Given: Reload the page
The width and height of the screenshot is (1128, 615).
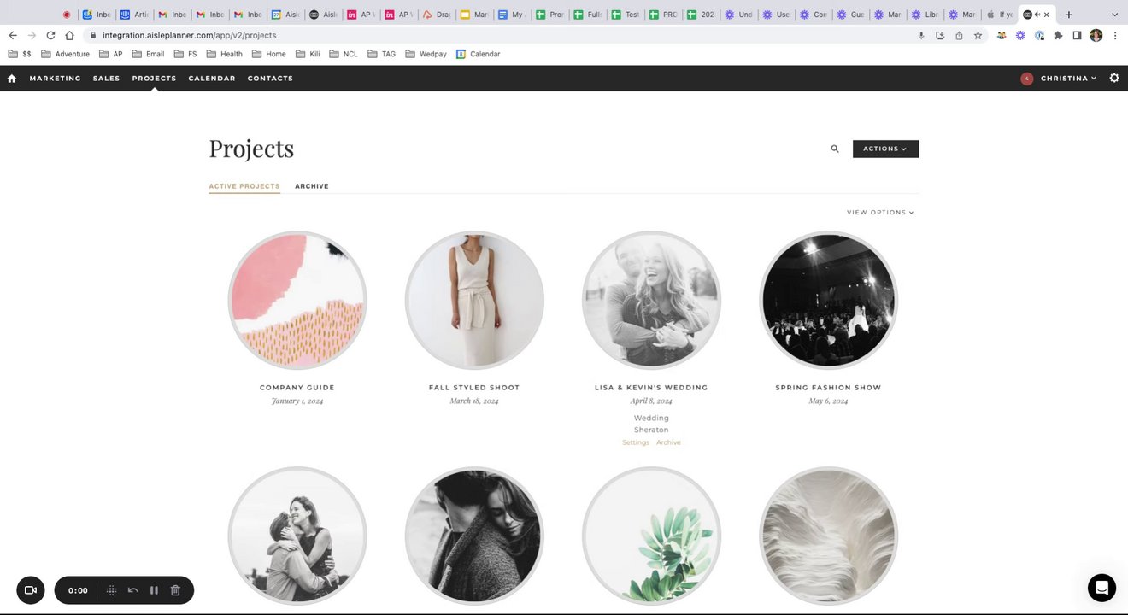Looking at the screenshot, I should 50,35.
